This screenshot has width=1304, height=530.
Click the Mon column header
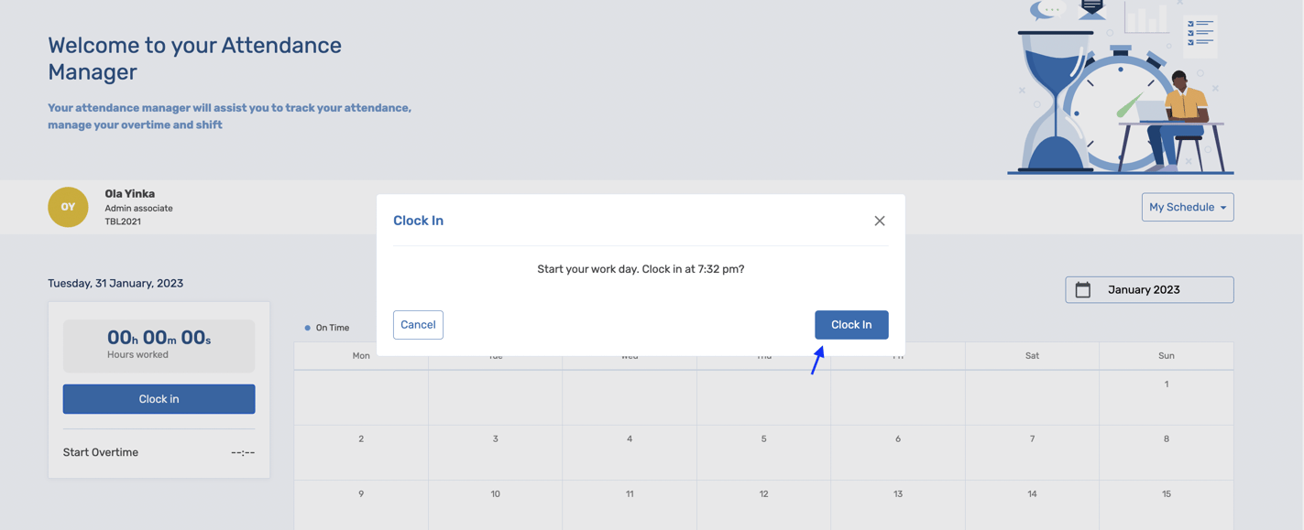pos(361,356)
